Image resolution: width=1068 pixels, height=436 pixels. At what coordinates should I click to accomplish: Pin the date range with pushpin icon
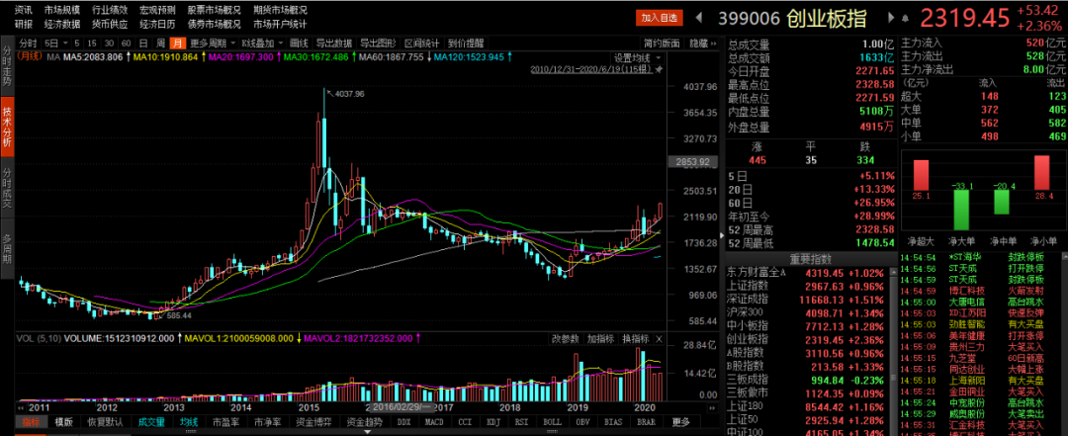660,70
